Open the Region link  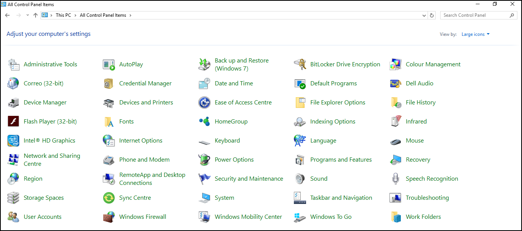coord(33,179)
